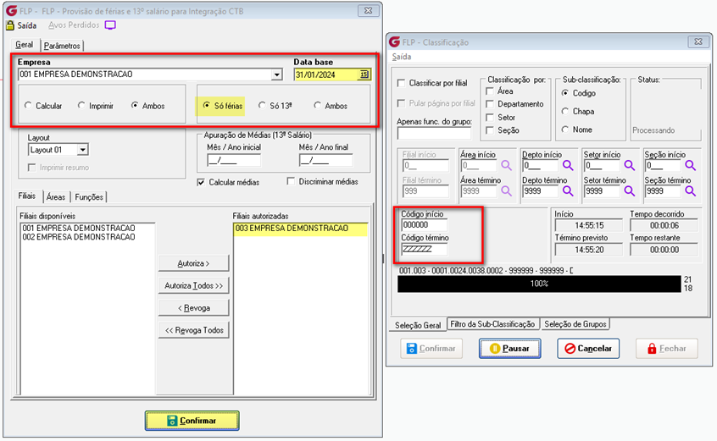The image size is (717, 441).
Task: Click the Mês / Ano final field
Action: (326, 160)
